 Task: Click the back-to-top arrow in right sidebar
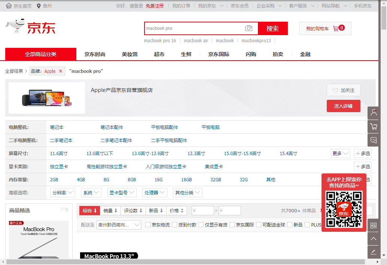click(374, 238)
